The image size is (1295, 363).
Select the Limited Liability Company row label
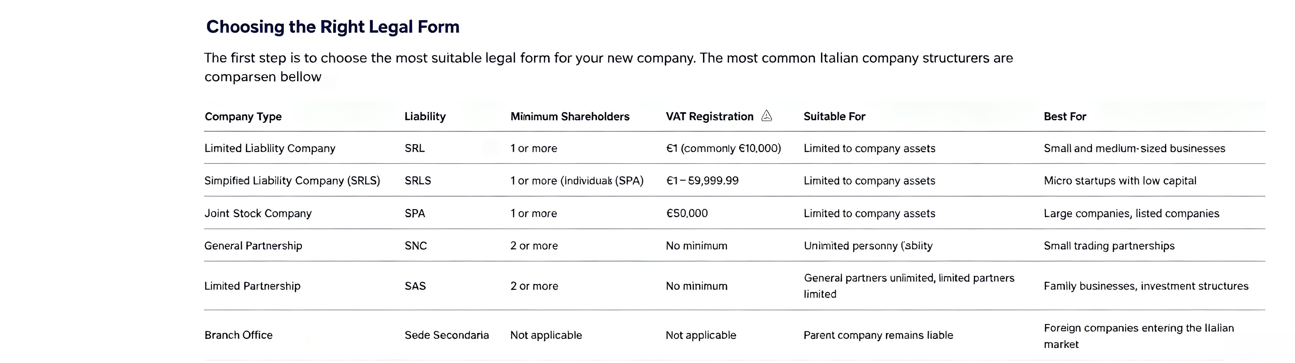click(x=270, y=149)
